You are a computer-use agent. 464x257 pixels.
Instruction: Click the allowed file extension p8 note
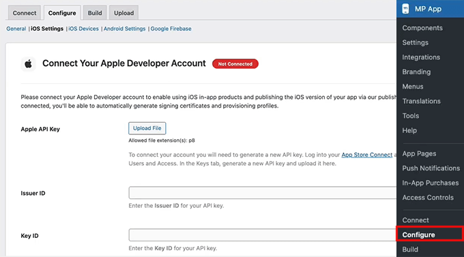162,140
